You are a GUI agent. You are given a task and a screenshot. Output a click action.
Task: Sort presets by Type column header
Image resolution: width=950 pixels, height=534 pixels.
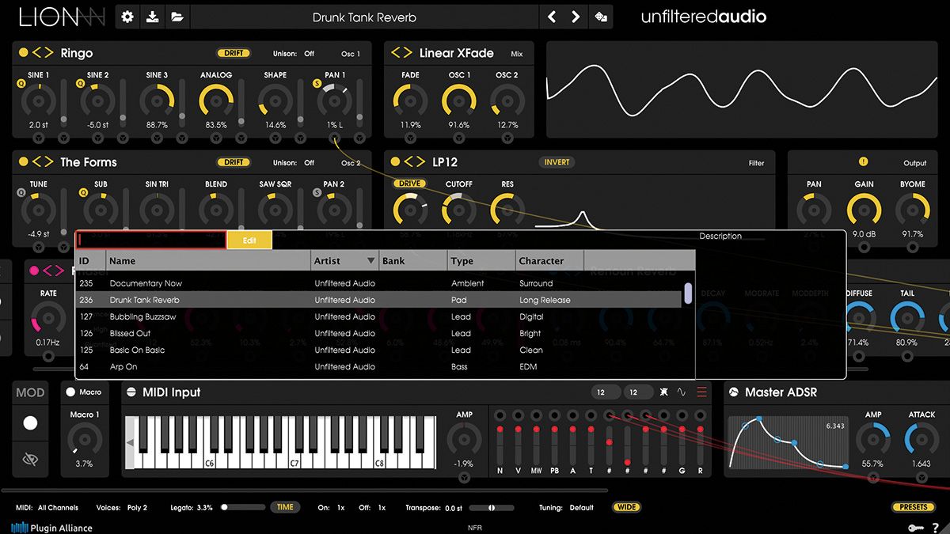pos(481,261)
